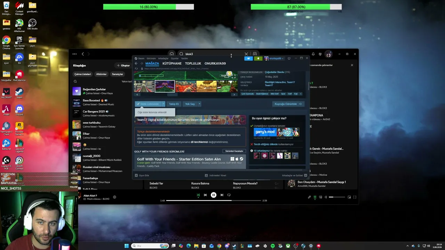Viewport: 445px width, 250px height.
Task: Click the Kuyruğu Görüntüle button
Action: (288, 104)
